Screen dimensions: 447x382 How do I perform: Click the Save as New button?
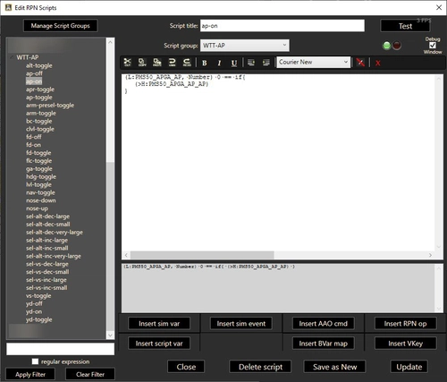click(334, 367)
